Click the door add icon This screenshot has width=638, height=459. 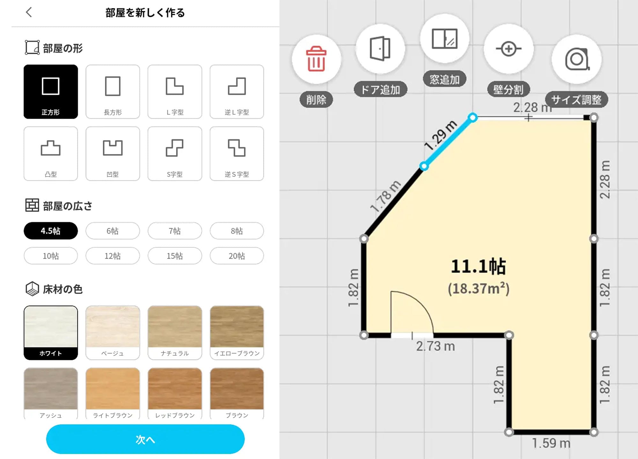tap(380, 48)
